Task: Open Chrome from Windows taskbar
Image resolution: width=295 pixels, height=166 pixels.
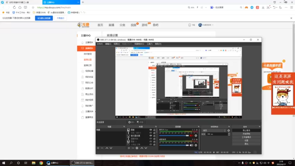Action: (x=41, y=163)
